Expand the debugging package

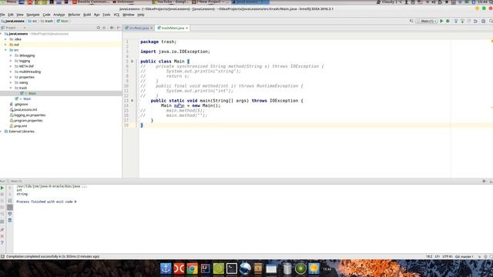(11, 55)
